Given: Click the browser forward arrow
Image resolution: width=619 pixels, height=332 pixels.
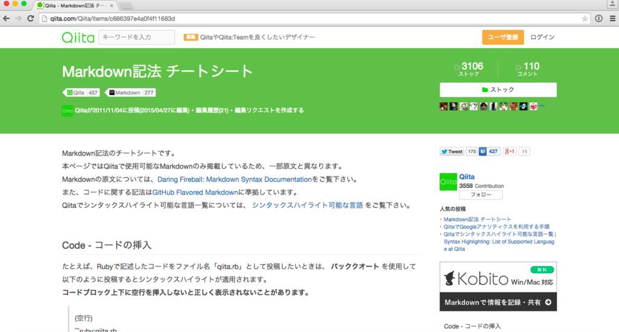Looking at the screenshot, I should pos(18,19).
